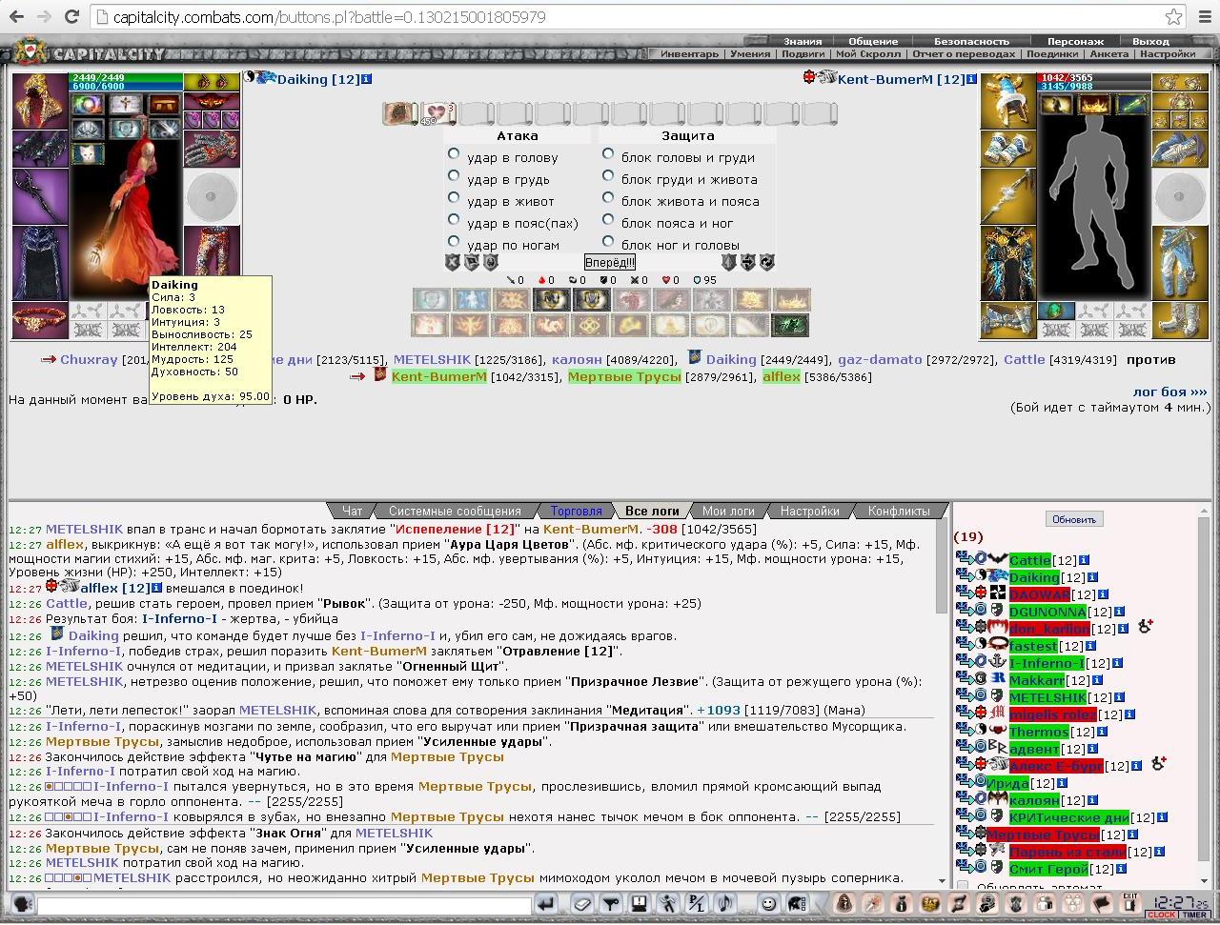Select defense radio 'блок пояса и ног'
This screenshot has width=1220, height=925.
608,220
